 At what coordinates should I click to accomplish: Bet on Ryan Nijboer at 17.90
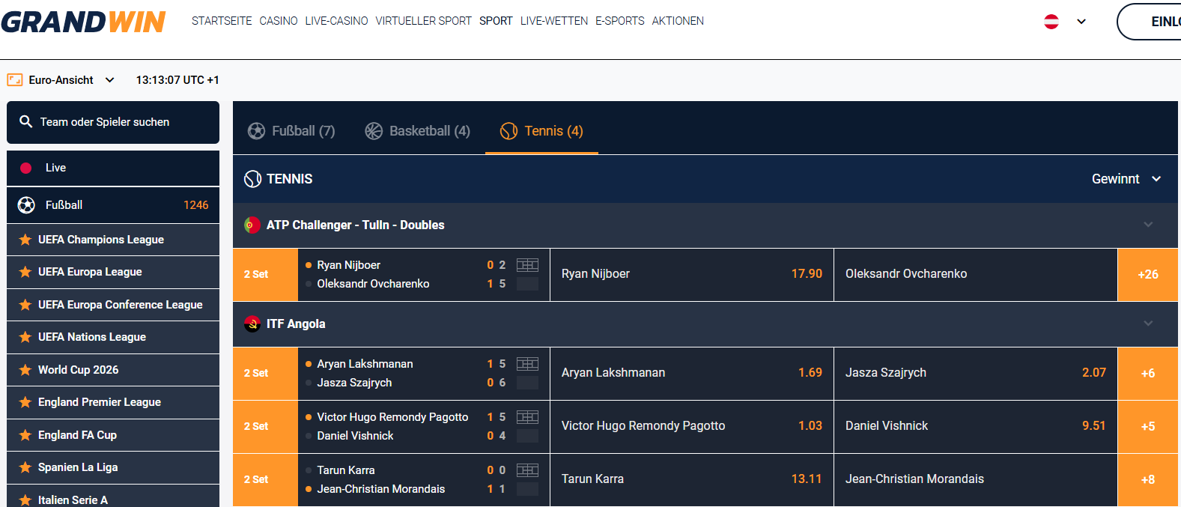pos(692,274)
